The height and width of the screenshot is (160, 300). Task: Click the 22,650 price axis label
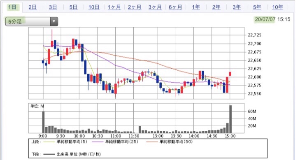coord(254,60)
